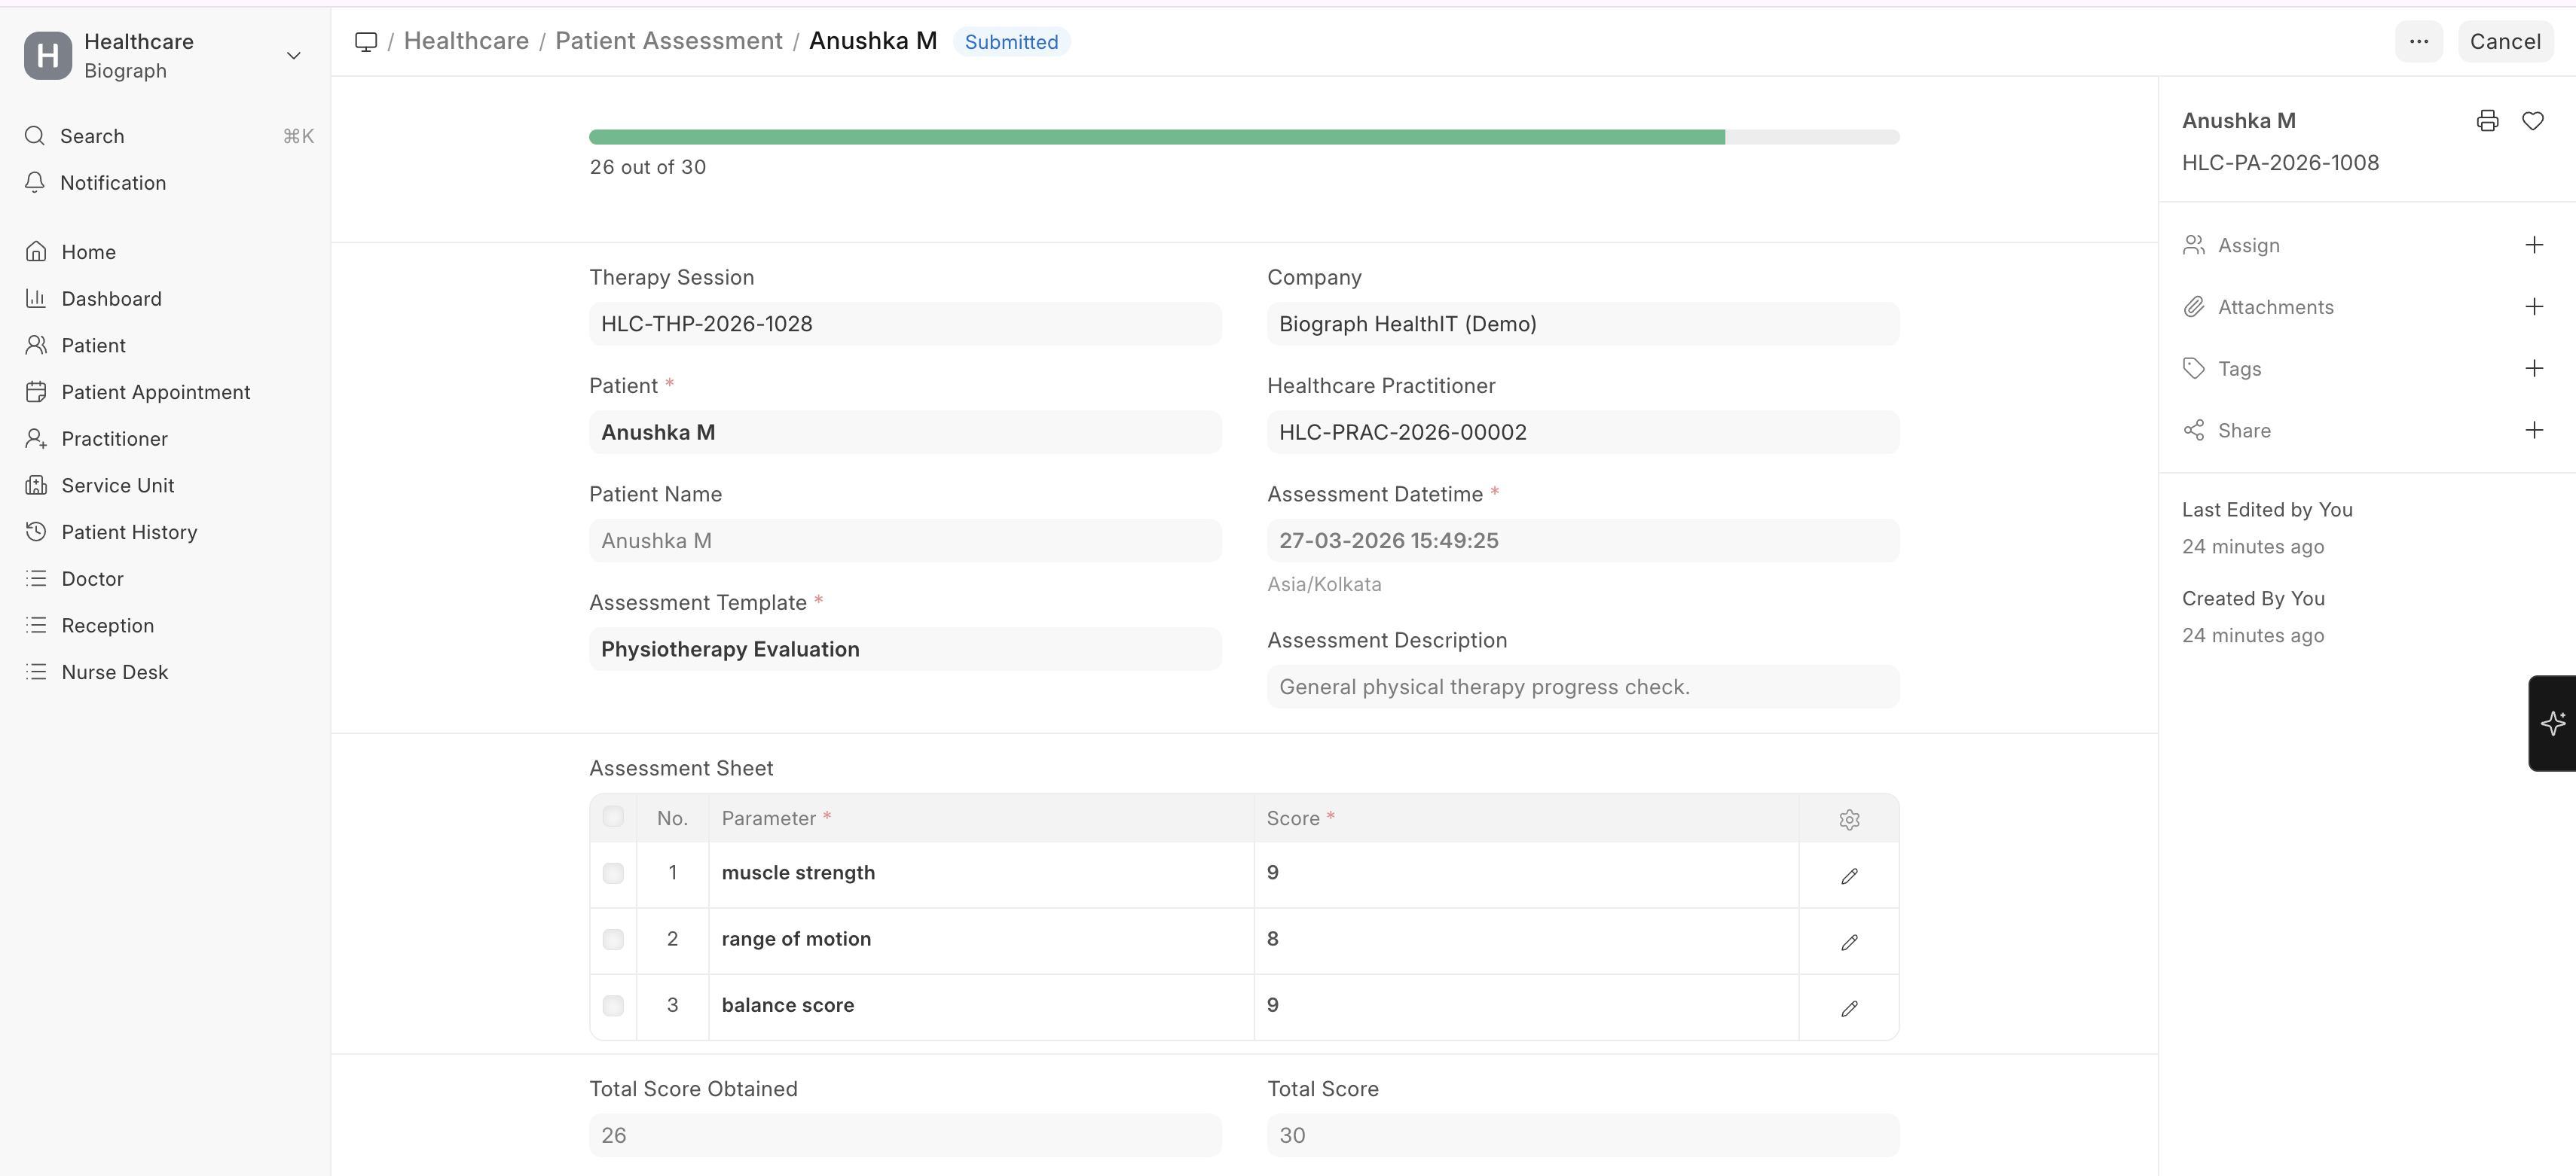The width and height of the screenshot is (2576, 1176).
Task: Click plus to expand Assign section
Action: tap(2533, 245)
